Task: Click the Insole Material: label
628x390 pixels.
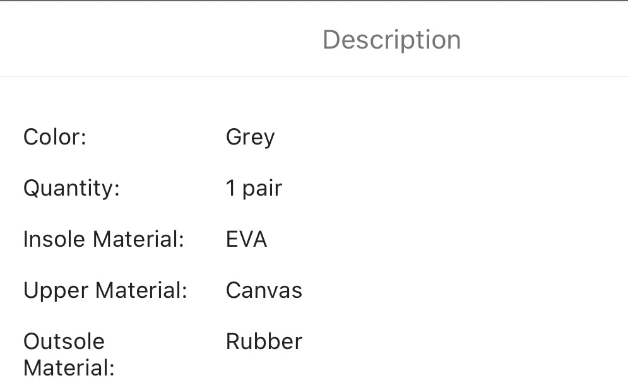Action: [x=104, y=239]
